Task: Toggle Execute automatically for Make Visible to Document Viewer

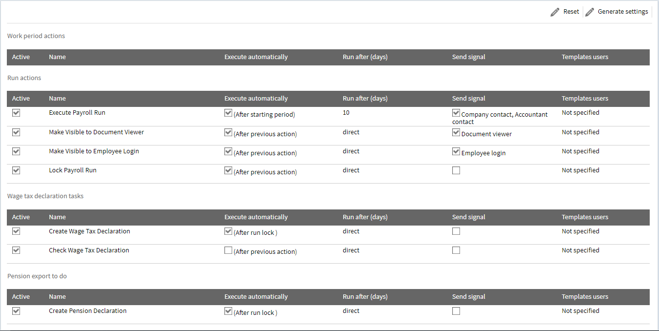Action: [x=228, y=132]
